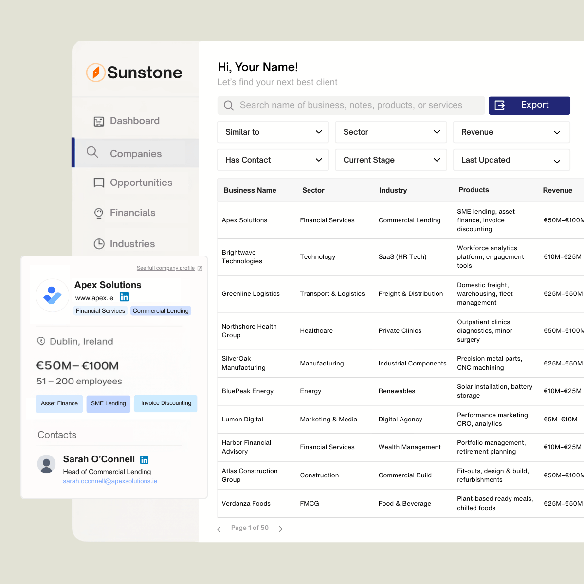Click the location pin beside Dublin, Ireland

[41, 341]
